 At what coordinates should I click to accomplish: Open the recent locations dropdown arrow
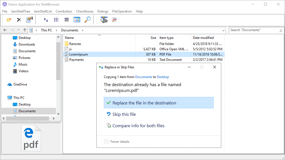coord(18,30)
